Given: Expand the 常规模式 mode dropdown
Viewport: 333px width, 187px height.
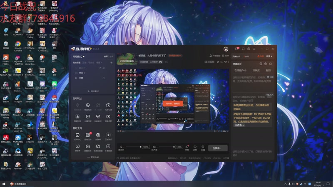Looking at the screenshot, I should click(79, 57).
